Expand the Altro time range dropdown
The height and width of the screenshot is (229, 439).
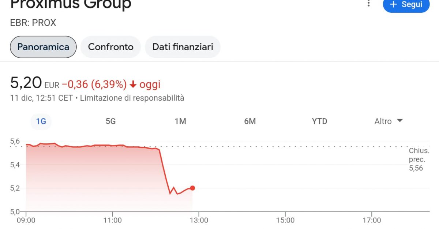389,121
